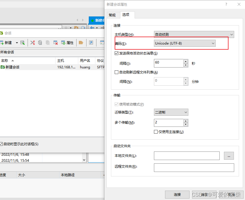Click the 新建会话 session row icon

click(x=3, y=67)
